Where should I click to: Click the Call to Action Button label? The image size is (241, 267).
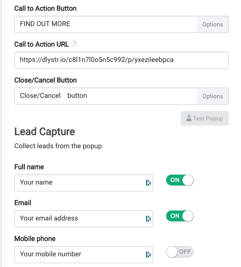(45, 9)
